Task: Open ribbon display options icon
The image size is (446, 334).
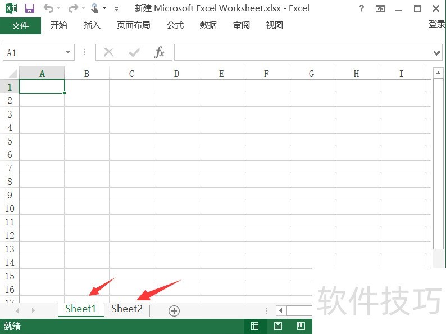Action: pos(380,8)
